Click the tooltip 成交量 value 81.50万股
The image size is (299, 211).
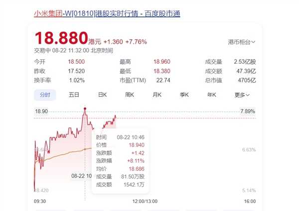[133, 177]
